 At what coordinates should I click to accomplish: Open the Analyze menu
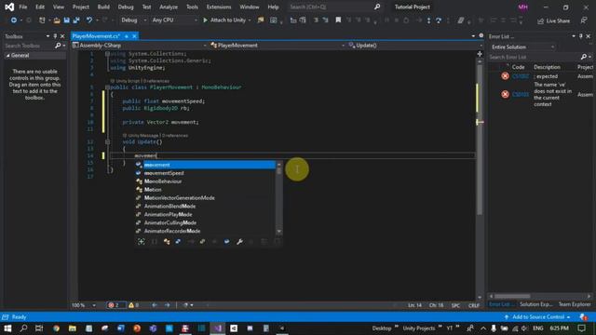point(169,7)
